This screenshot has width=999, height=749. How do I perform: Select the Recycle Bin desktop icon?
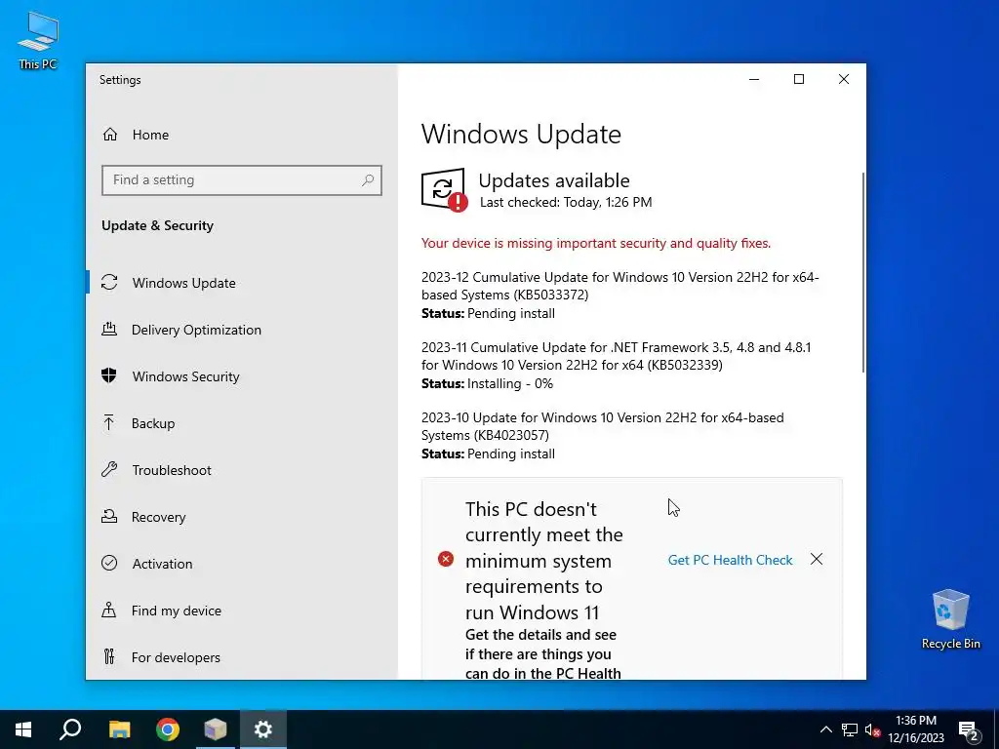(950, 619)
